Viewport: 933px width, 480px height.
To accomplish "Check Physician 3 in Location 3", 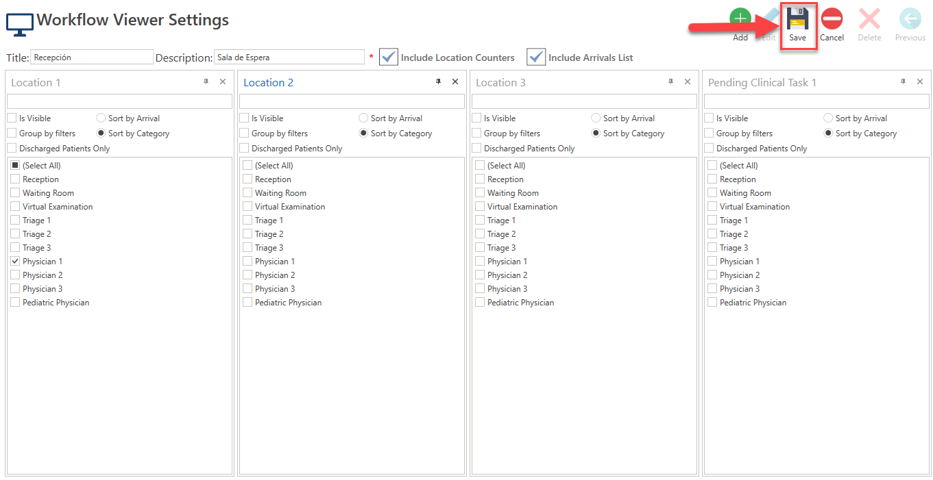I will click(x=480, y=288).
